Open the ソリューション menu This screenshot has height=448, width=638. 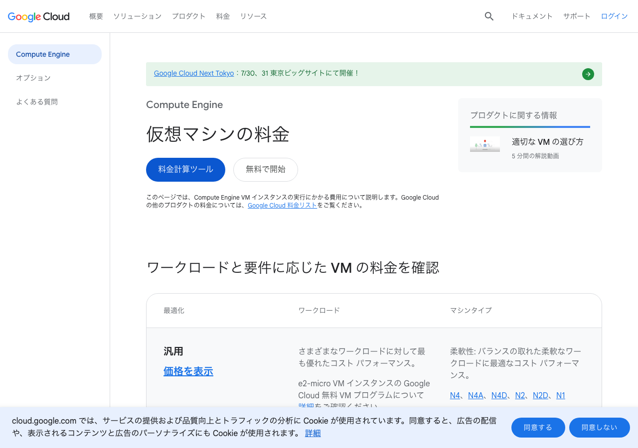(138, 16)
